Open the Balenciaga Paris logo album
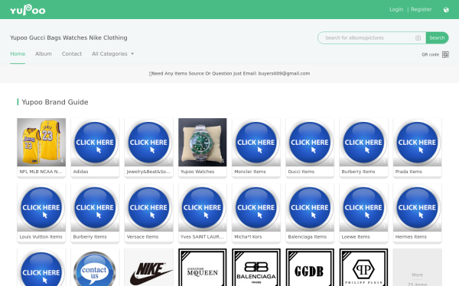The height and width of the screenshot is (286, 459). coord(256,268)
